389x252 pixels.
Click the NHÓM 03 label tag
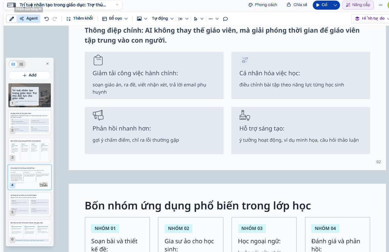coord(252,228)
